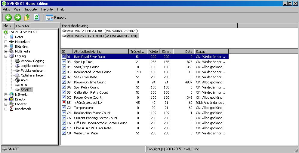Click the Up folder arrow icon

click(27, 17)
